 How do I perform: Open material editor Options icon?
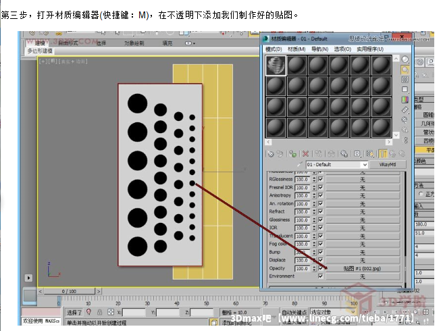click(x=405, y=120)
